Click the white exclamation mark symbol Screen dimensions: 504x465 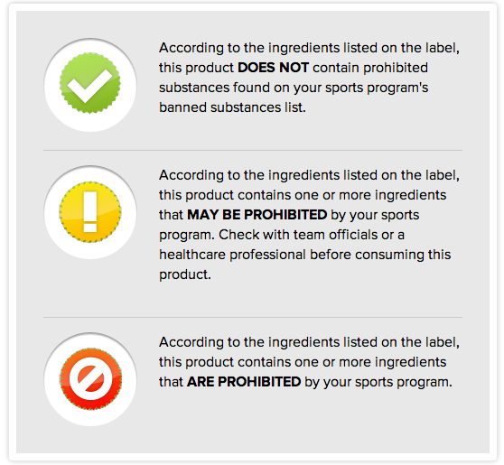(x=90, y=212)
